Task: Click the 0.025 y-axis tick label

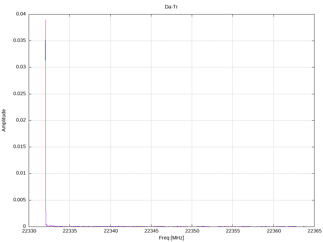Action: (20, 94)
